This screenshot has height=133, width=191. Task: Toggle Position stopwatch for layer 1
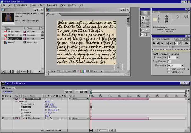coord(22,107)
